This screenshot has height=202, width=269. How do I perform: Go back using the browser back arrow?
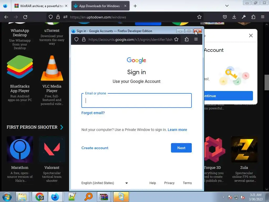(6, 17)
